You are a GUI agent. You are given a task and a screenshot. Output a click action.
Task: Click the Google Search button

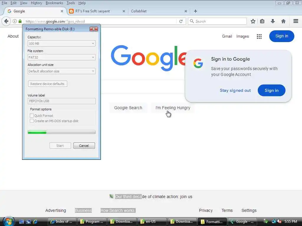coord(128,108)
